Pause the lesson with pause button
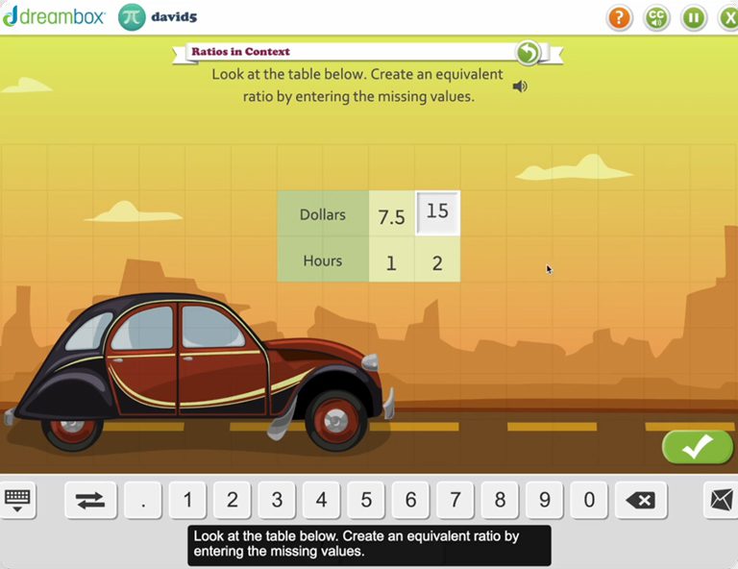The height and width of the screenshot is (569, 738). [693, 17]
